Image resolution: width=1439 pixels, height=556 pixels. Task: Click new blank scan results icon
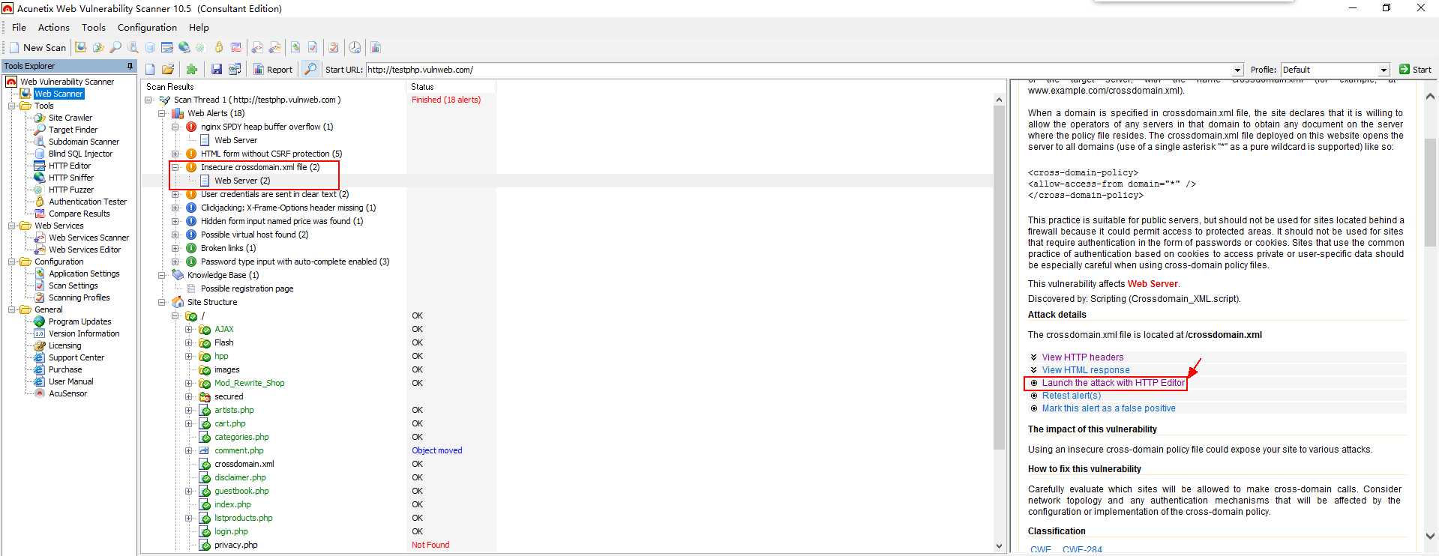150,70
